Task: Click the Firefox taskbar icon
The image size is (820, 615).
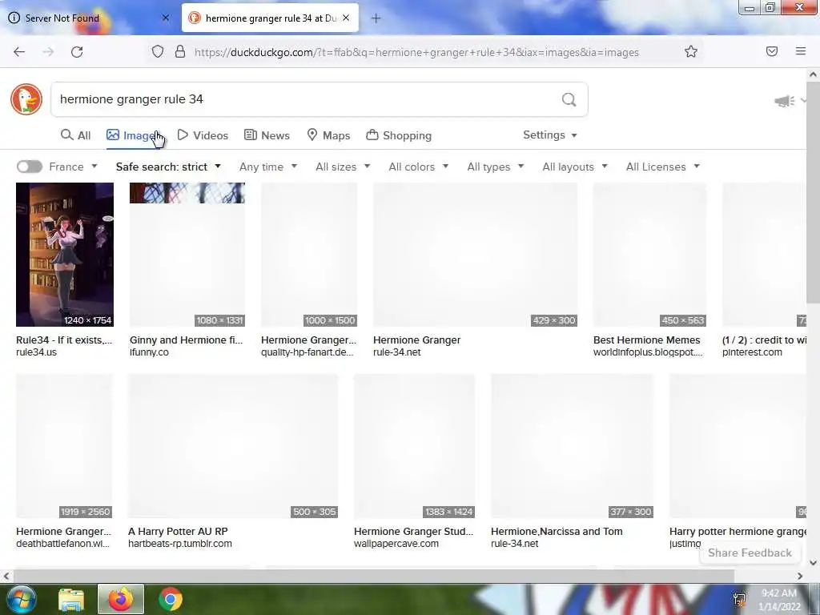Action: pyautogui.click(x=121, y=599)
